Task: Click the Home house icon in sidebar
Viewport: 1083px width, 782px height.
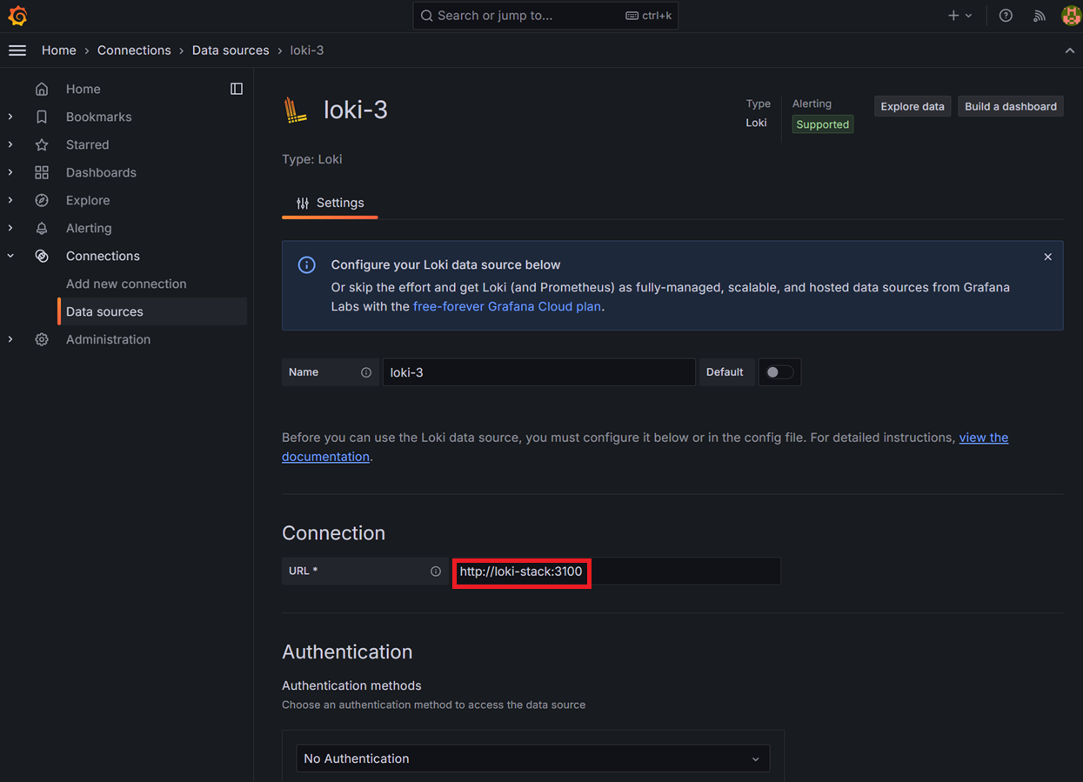Action: (x=42, y=89)
